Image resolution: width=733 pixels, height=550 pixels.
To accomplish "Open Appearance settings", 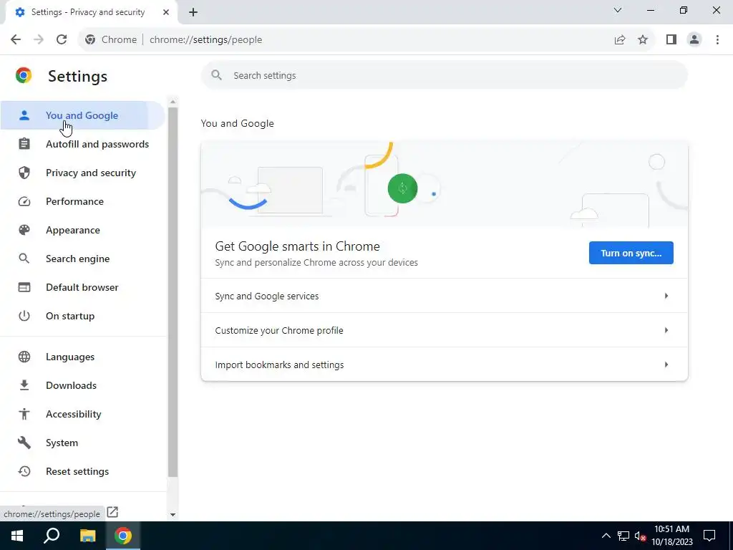I will coord(83,230).
